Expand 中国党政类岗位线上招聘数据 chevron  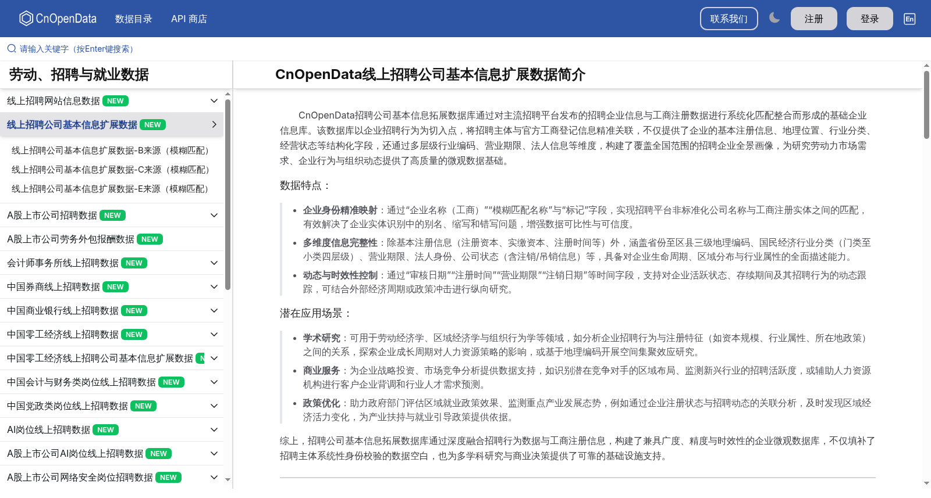[x=214, y=406]
